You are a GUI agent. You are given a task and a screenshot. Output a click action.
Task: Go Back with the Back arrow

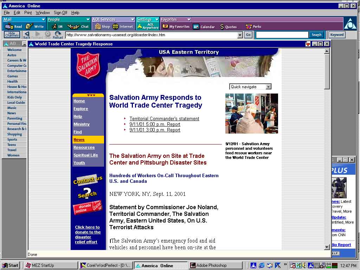27,35
